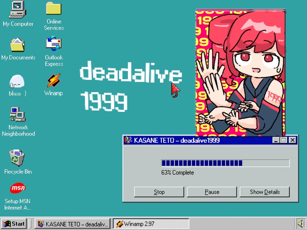Click the Pause button in dialog
The image size is (307, 230).
pyautogui.click(x=212, y=192)
